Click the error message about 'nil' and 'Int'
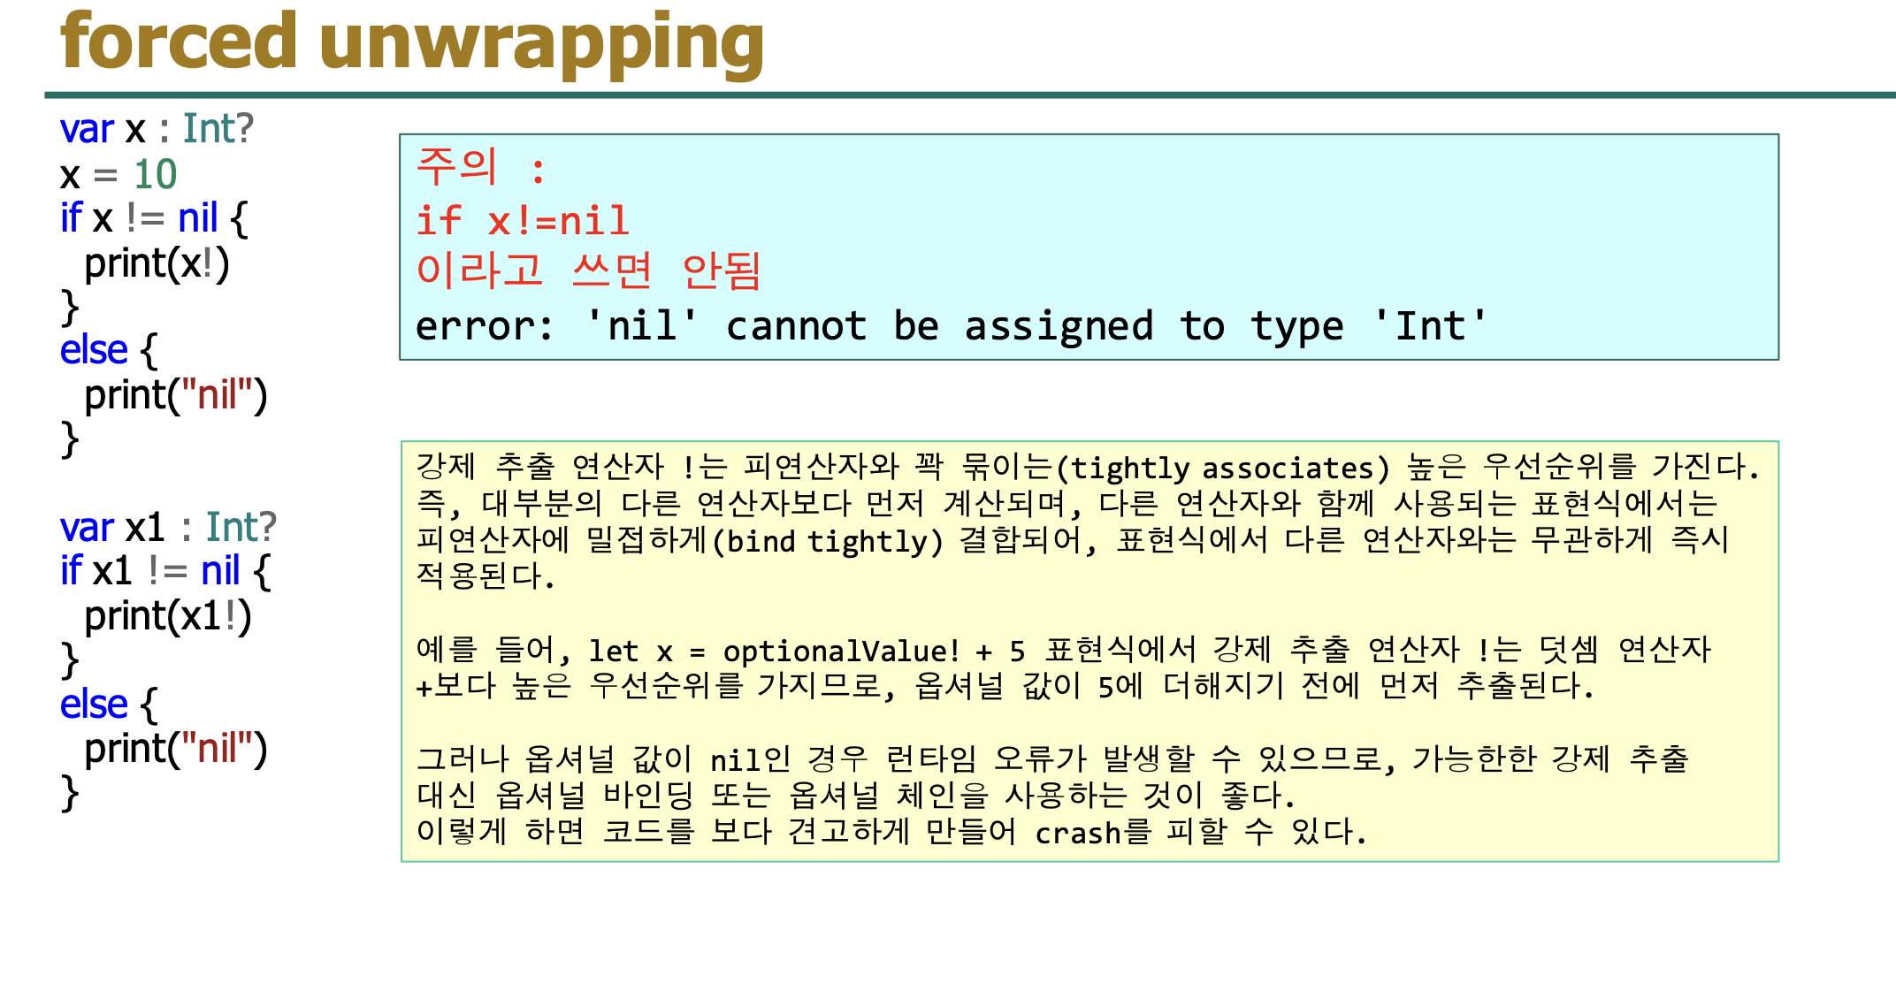The height and width of the screenshot is (1006, 1896). point(951,326)
